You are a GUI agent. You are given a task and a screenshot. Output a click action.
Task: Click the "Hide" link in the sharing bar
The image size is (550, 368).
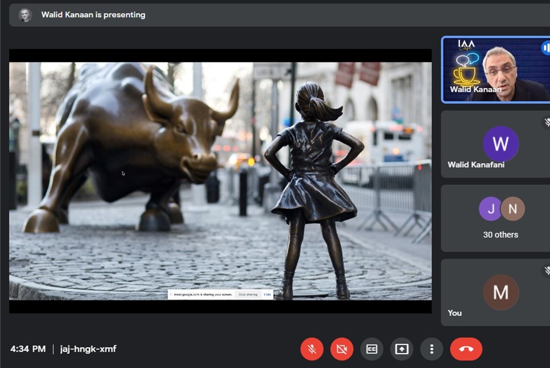(267, 294)
